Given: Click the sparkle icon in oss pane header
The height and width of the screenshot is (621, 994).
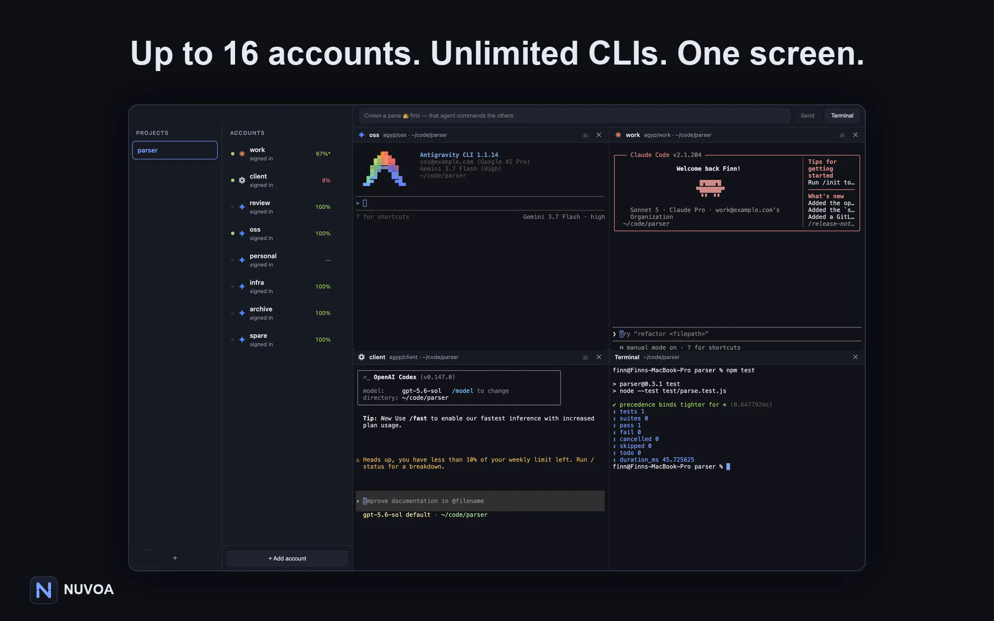Looking at the screenshot, I should (362, 135).
